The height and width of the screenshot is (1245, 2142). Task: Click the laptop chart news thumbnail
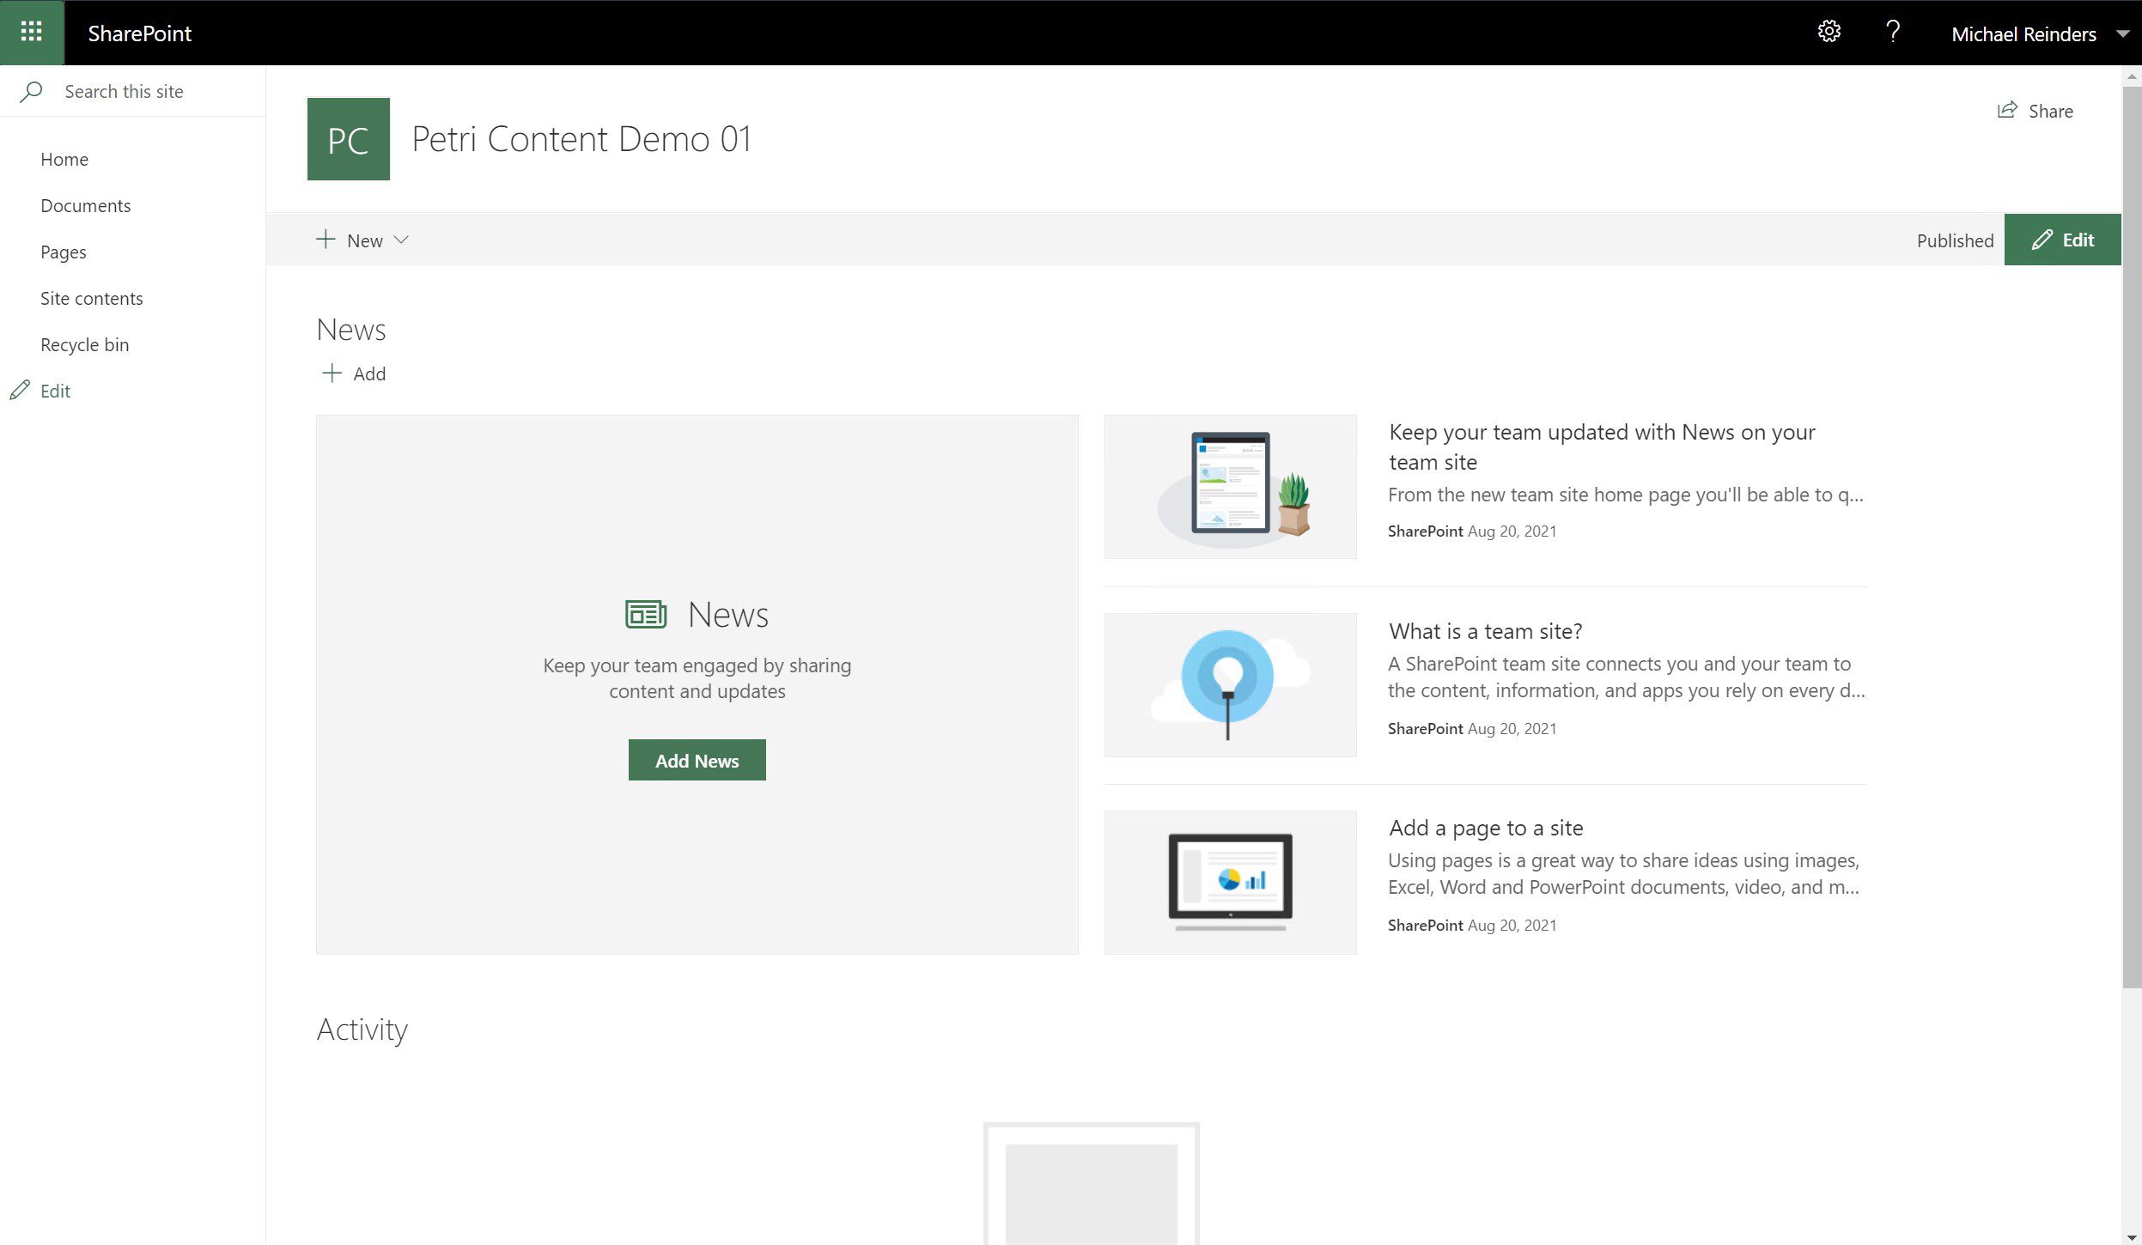coord(1230,883)
